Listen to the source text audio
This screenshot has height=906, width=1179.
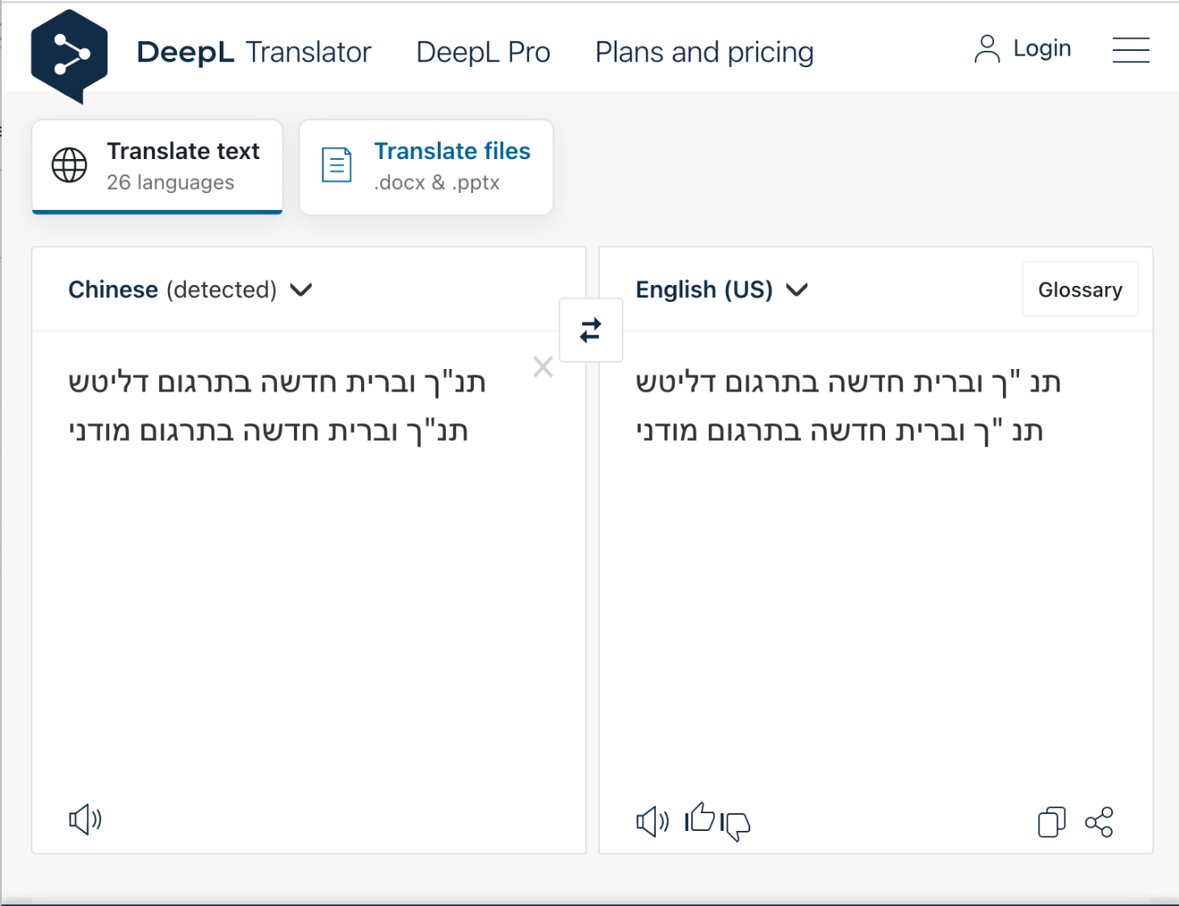tap(85, 820)
